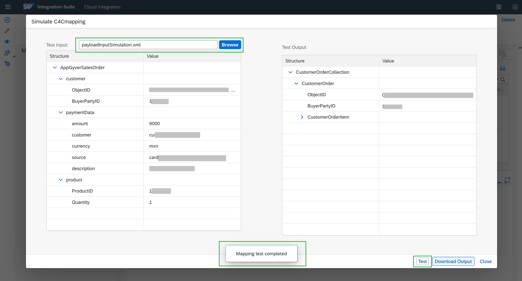522x281 pixels.
Task: Open the Monitor eye icon in sidebar
Action: (7, 42)
